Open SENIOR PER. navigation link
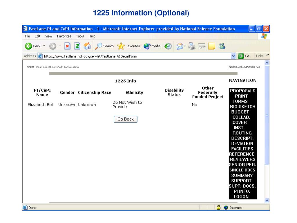The height and width of the screenshot is (223, 297). click(x=242, y=165)
